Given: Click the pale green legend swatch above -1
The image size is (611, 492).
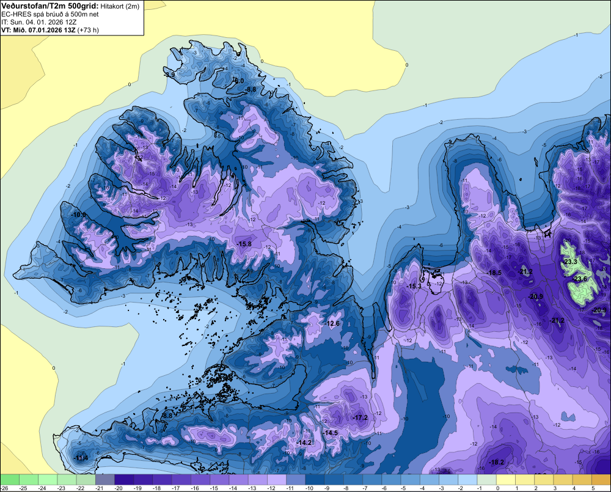Looking at the screenshot, I should click(x=487, y=480).
